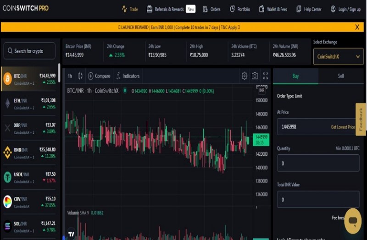367x240 pixels.
Task: Open the chat support bubble
Action: pos(352,221)
